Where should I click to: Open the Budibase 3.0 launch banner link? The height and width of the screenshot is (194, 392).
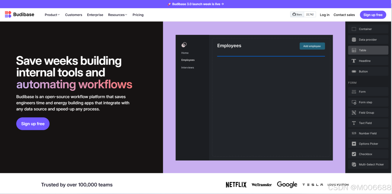click(x=196, y=4)
